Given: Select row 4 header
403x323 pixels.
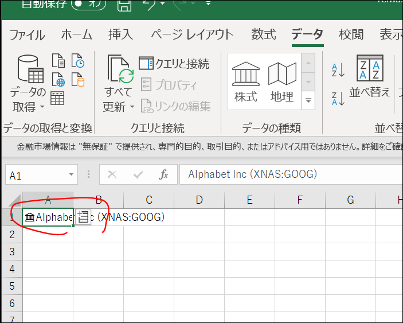Looking at the screenshot, I should coord(12,269).
